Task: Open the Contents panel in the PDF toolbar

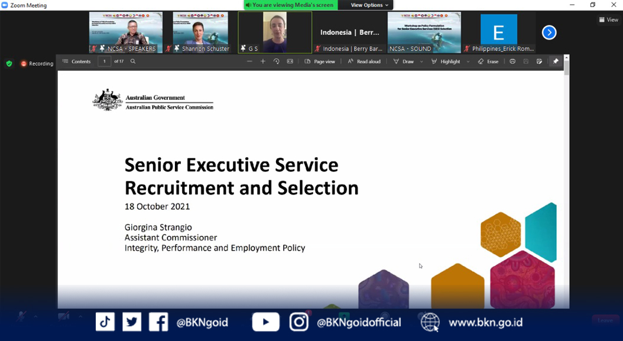Action: click(x=77, y=61)
